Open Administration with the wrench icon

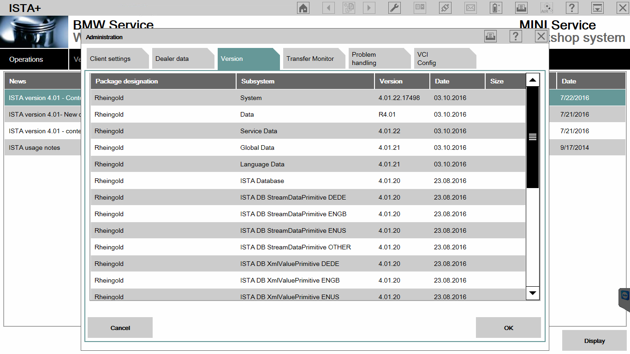pos(394,7)
